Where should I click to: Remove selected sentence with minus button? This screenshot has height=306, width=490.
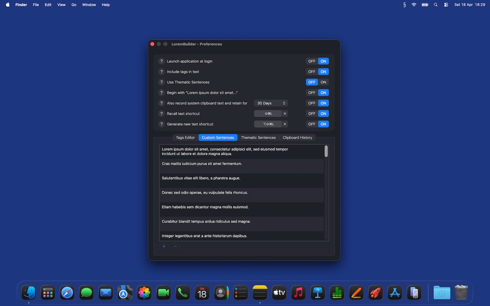click(x=175, y=246)
